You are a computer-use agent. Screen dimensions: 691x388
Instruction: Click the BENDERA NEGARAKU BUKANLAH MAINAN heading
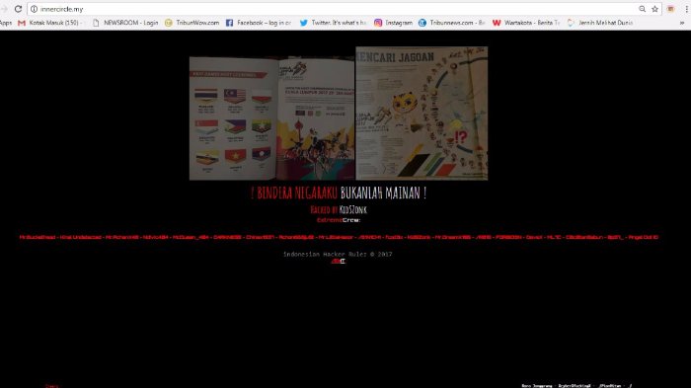pos(339,194)
